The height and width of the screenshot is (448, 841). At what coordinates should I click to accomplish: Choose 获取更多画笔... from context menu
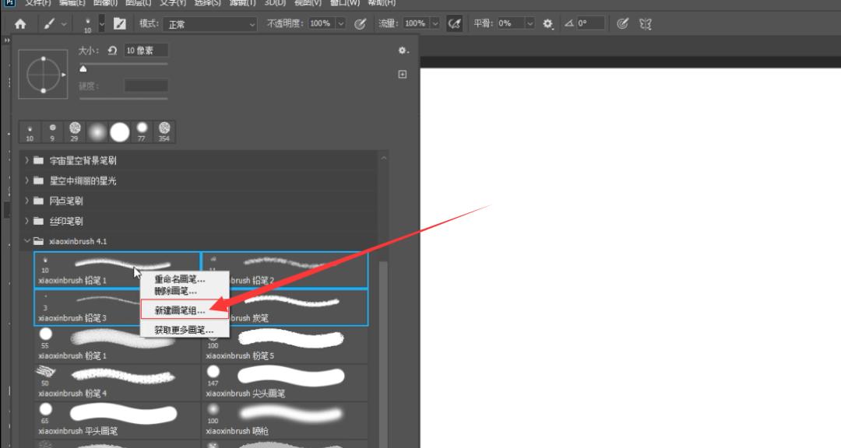click(x=184, y=330)
